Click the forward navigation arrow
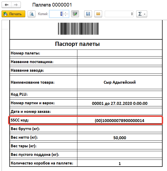The width and height of the screenshot is (167, 171). [16, 5]
